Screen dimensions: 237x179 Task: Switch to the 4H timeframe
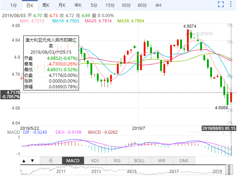tap(159, 5)
